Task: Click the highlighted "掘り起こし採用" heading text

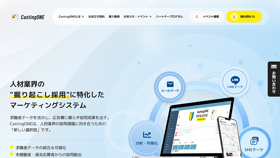Action: pos(40,95)
